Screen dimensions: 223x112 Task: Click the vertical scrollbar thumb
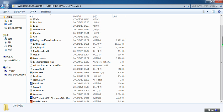coord(222,62)
